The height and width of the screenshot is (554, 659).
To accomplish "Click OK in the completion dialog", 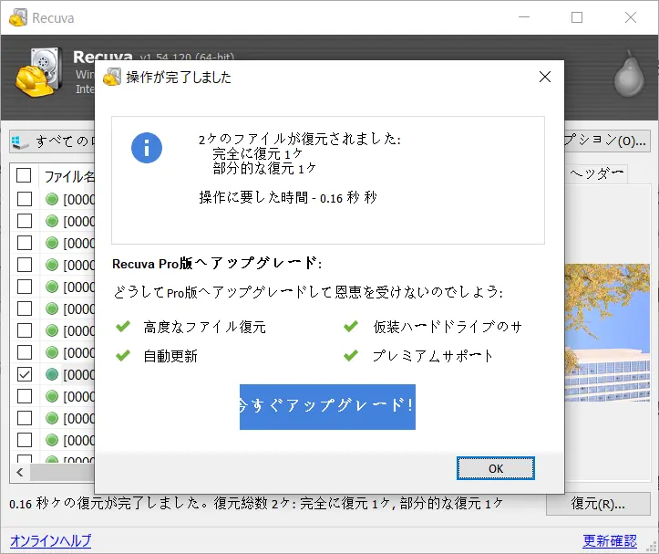I will (496, 468).
